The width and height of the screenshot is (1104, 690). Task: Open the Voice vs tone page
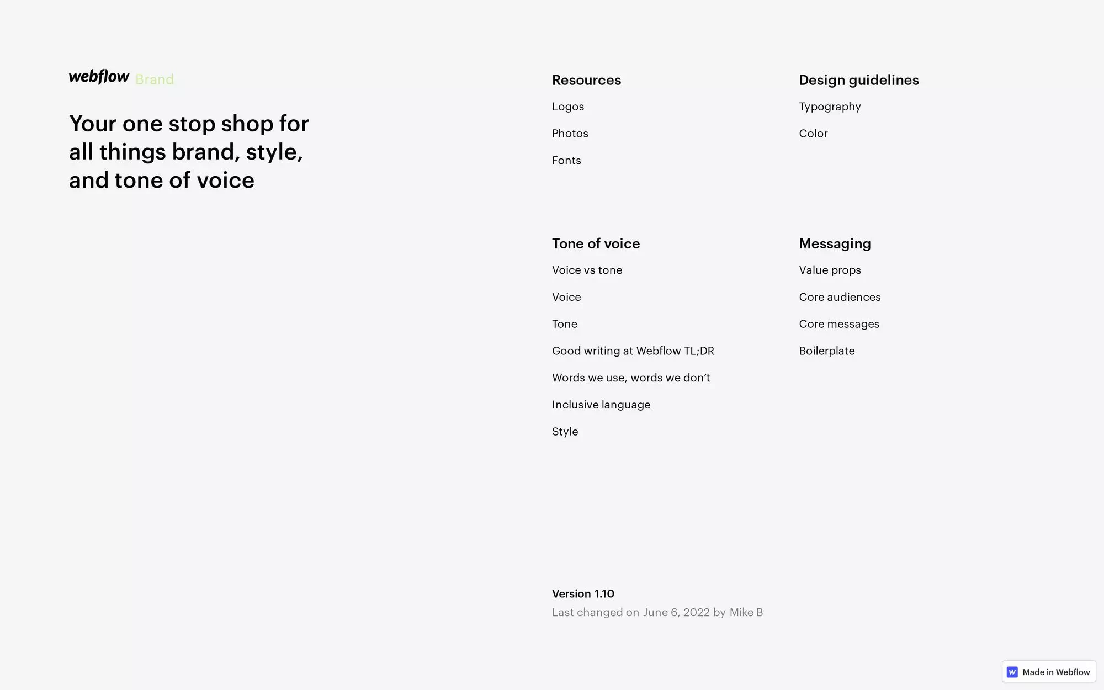click(x=587, y=270)
